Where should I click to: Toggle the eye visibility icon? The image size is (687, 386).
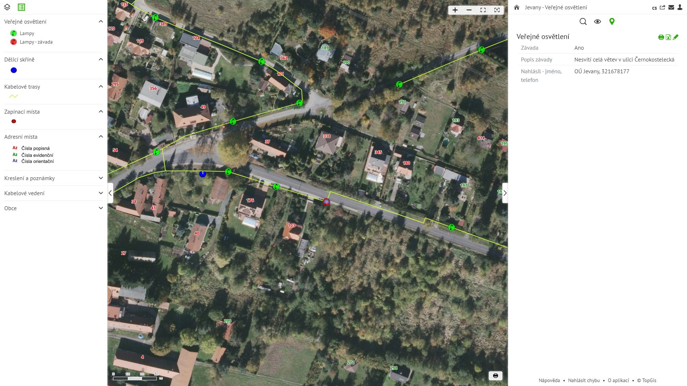598,21
